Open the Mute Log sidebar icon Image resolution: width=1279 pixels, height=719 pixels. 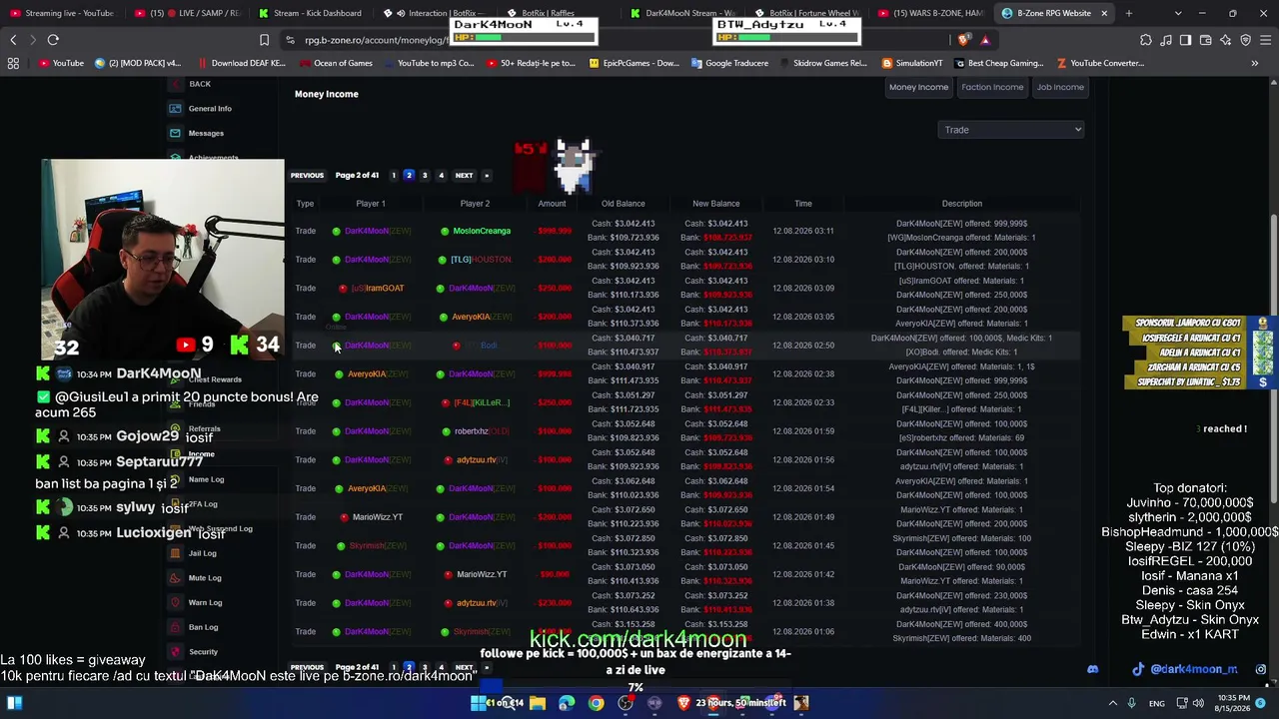pos(176,578)
